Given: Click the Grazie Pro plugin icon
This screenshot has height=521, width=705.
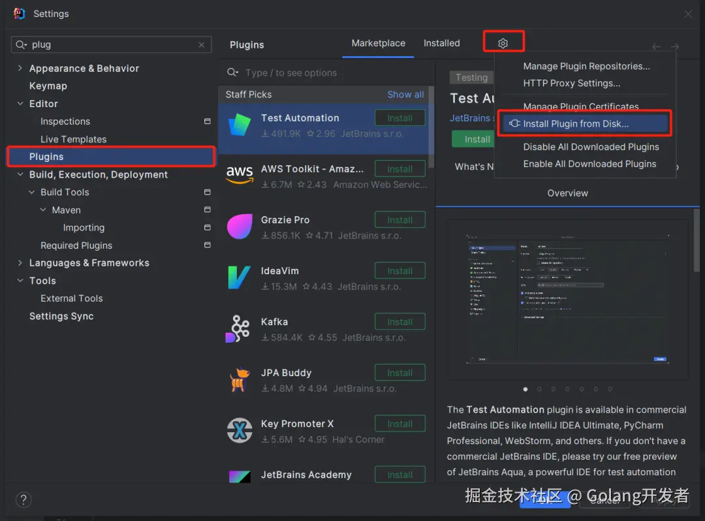Looking at the screenshot, I should (240, 226).
